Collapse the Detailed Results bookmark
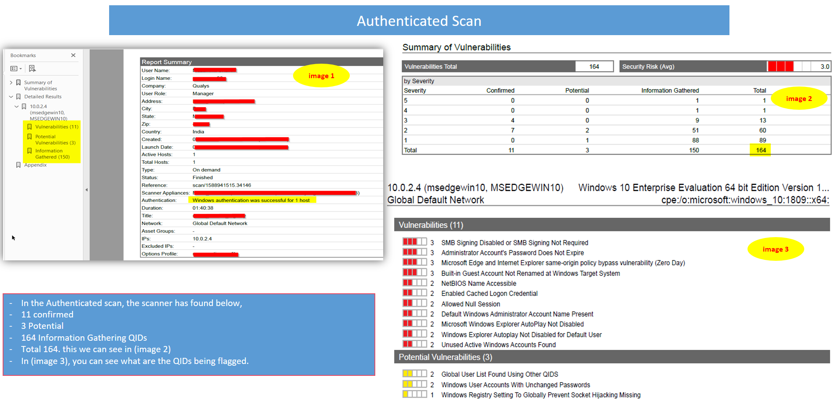The height and width of the screenshot is (418, 839). [11, 97]
